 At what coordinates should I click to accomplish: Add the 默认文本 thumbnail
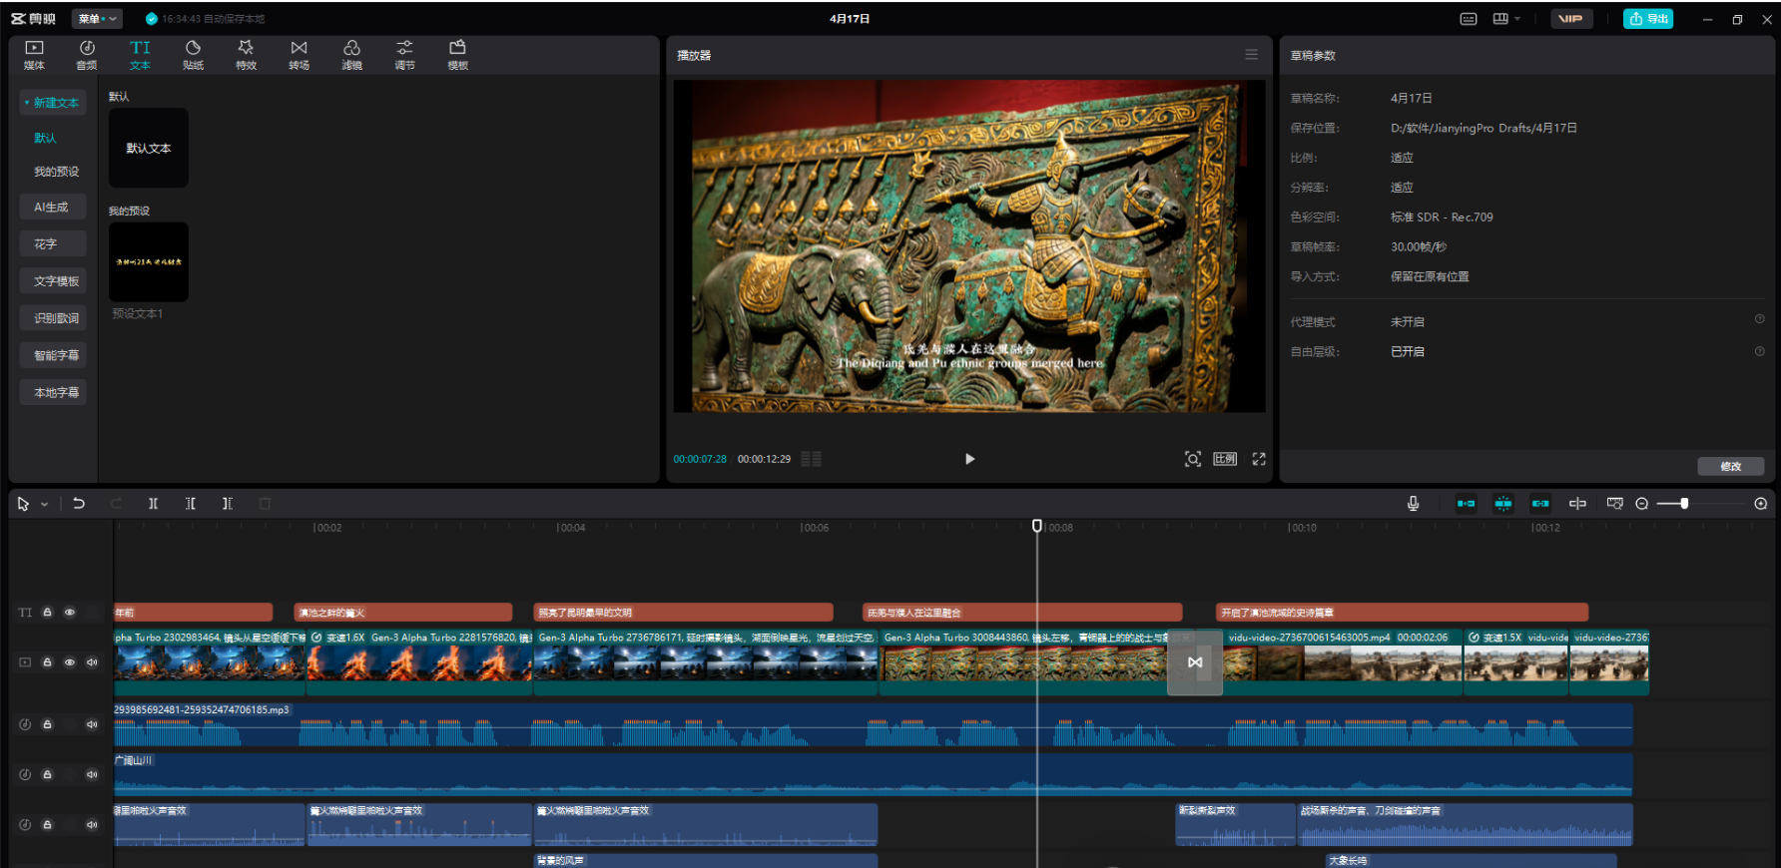tap(149, 148)
